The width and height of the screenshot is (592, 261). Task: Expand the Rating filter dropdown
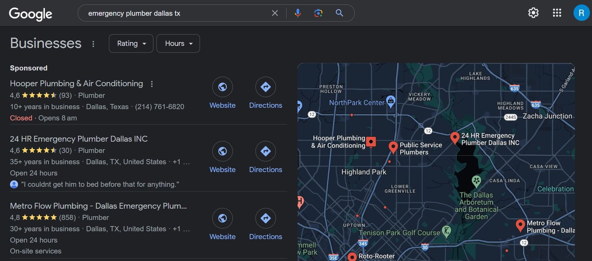(131, 43)
